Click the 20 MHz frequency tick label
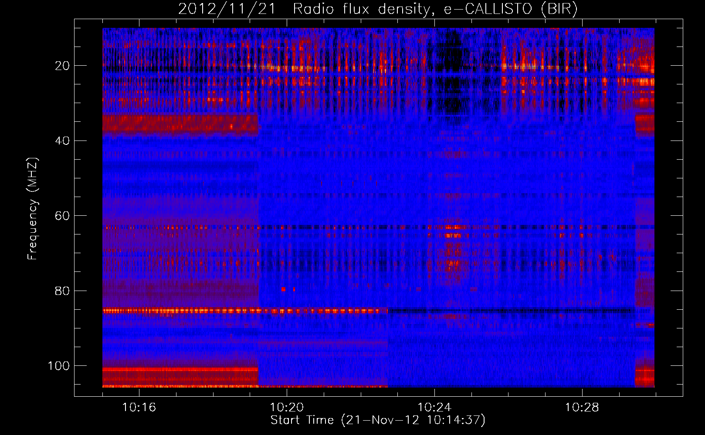 click(x=62, y=66)
